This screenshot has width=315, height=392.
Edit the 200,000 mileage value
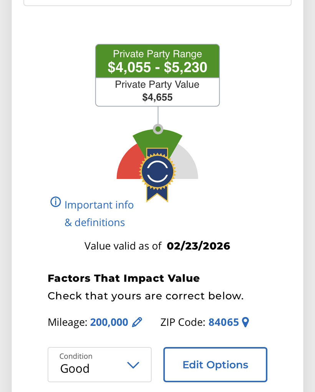(x=109, y=322)
